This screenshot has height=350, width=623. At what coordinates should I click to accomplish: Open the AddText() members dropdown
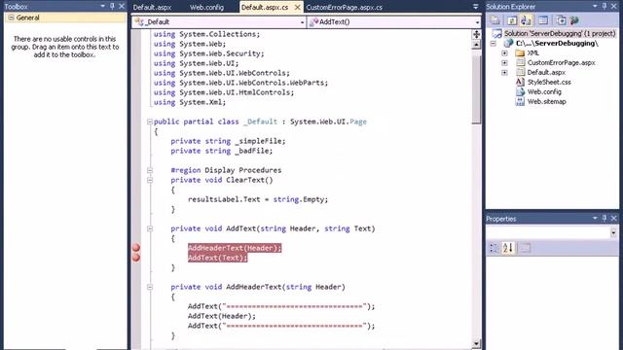tap(477, 22)
